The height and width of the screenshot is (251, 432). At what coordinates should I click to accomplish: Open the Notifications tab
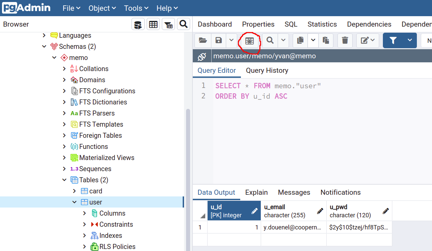[x=340, y=192]
